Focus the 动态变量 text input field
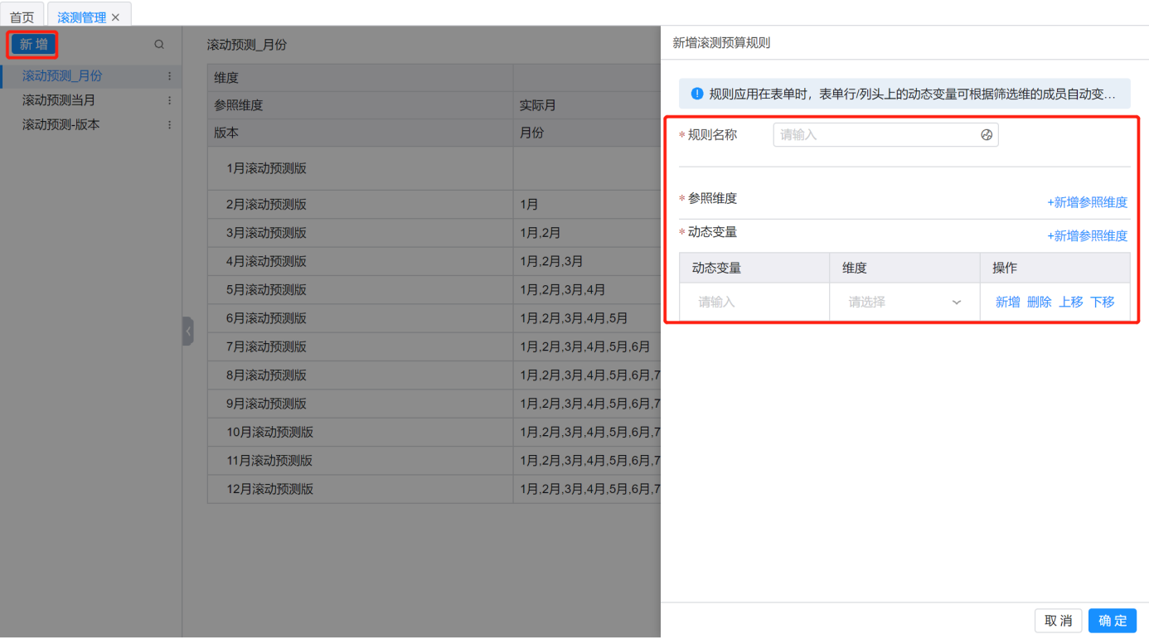 (x=754, y=303)
